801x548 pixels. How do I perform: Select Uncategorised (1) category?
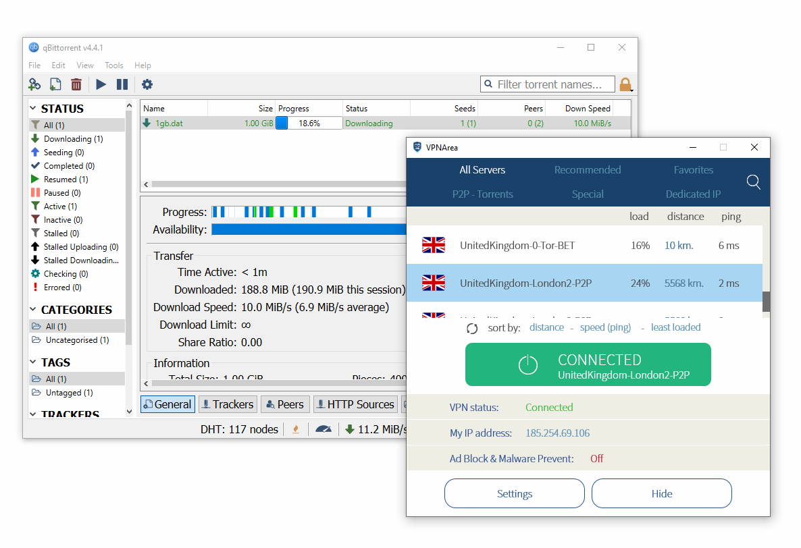click(76, 340)
